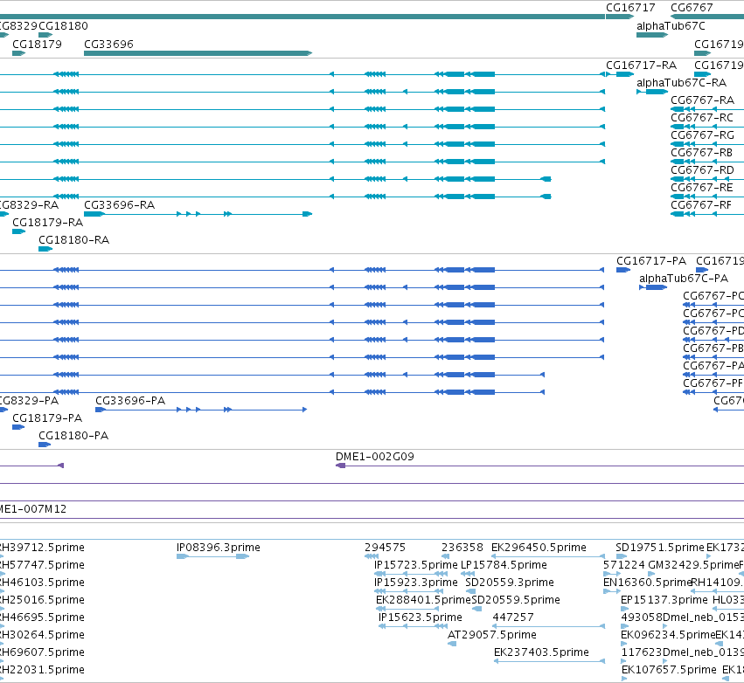Click the IP08396.3prime EST glyph

pyautogui.click(x=212, y=556)
